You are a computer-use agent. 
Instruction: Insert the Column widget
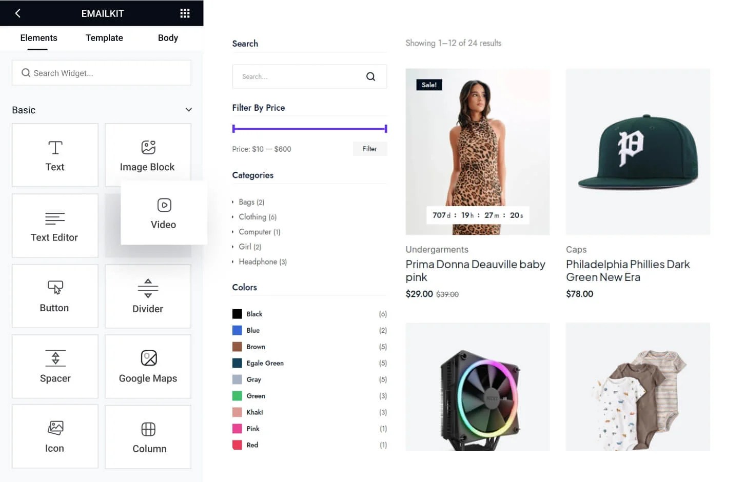coord(148,437)
